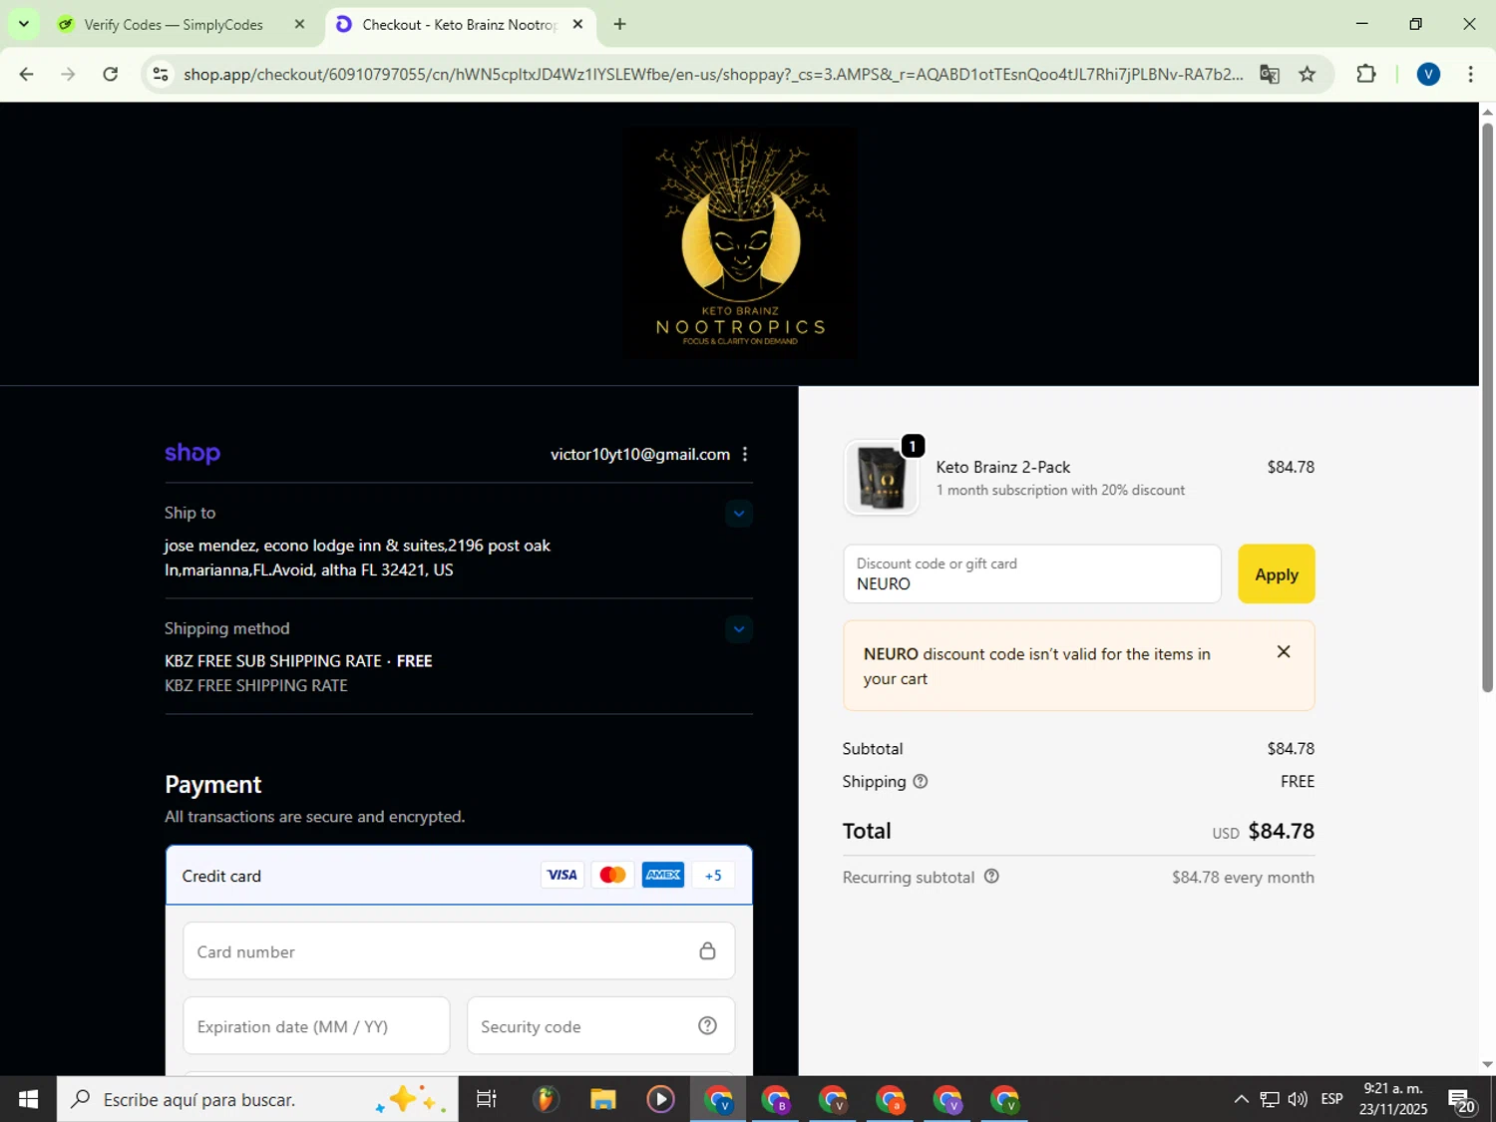Viewport: 1496px width, 1122px height.
Task: Focus Expiration date field
Action: (x=316, y=1026)
